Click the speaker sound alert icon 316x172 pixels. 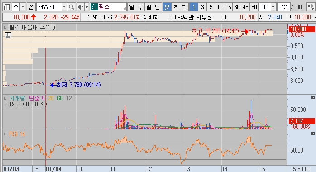click(81, 7)
